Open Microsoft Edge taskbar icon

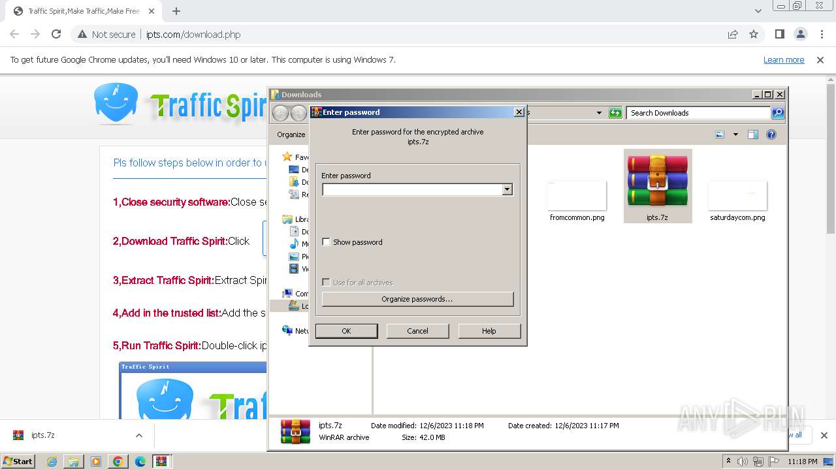[x=140, y=462]
